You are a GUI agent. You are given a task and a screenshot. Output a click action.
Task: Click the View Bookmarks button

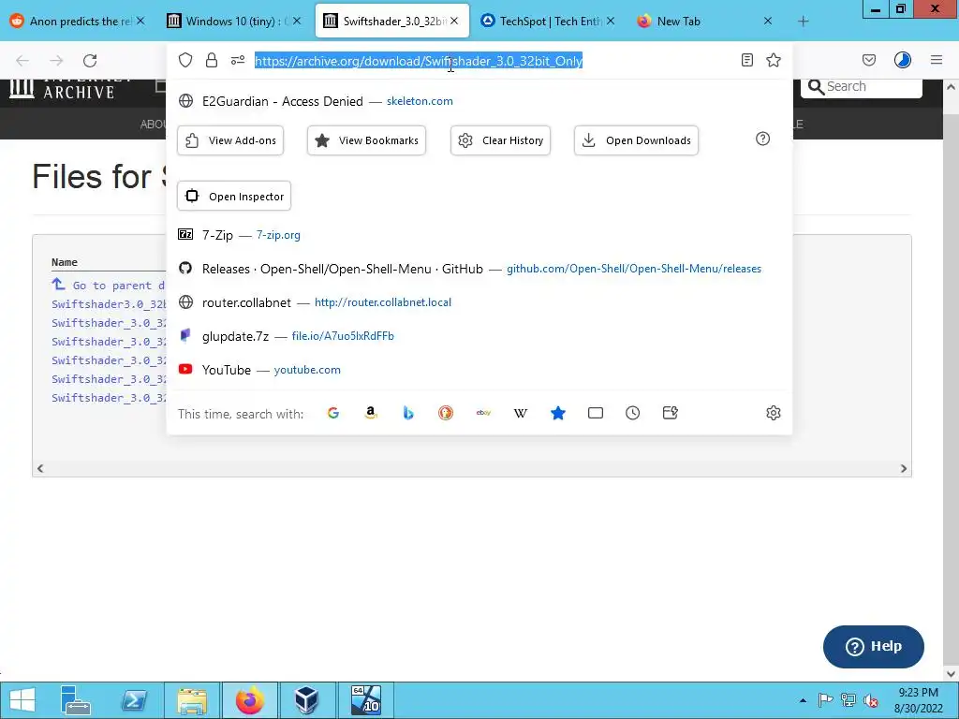(366, 140)
